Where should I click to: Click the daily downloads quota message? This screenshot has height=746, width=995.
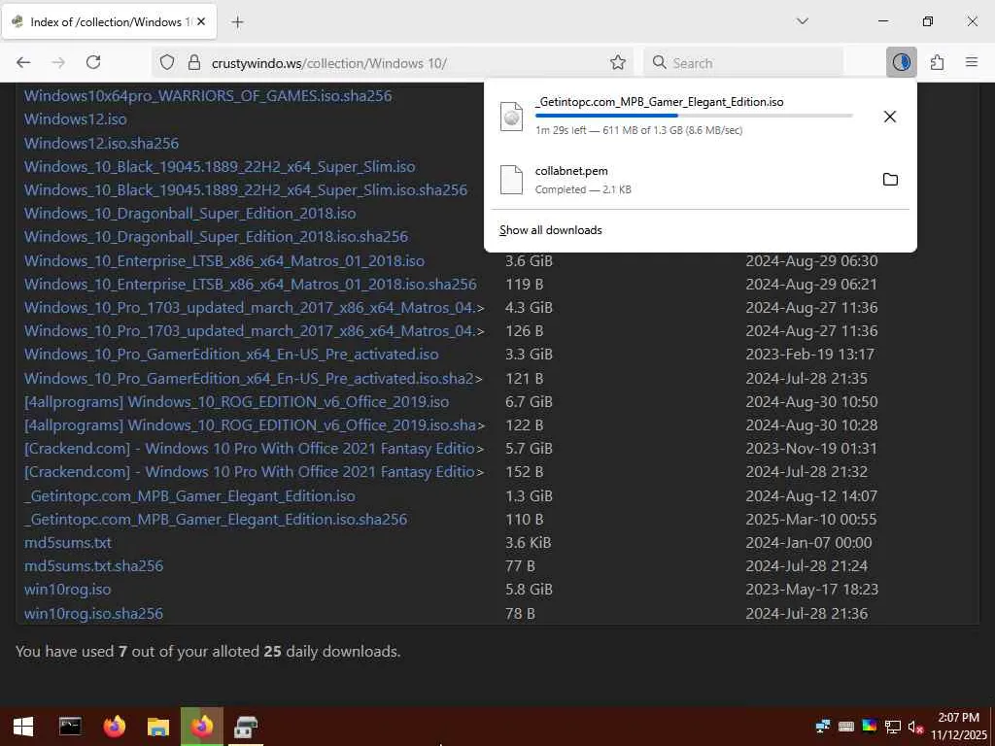(208, 652)
